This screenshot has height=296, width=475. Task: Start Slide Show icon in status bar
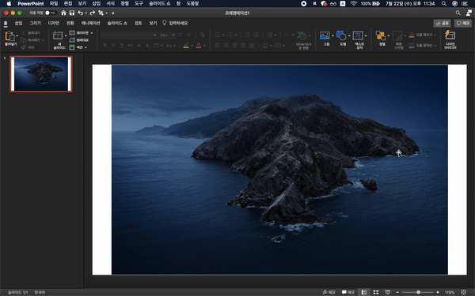[x=387, y=292]
